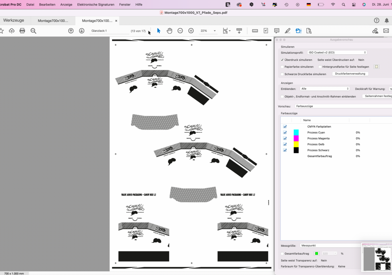Viewport: 392px width, 275px height.
Task: Click the Druckfarbenverwaltung button
Action: [350, 74]
